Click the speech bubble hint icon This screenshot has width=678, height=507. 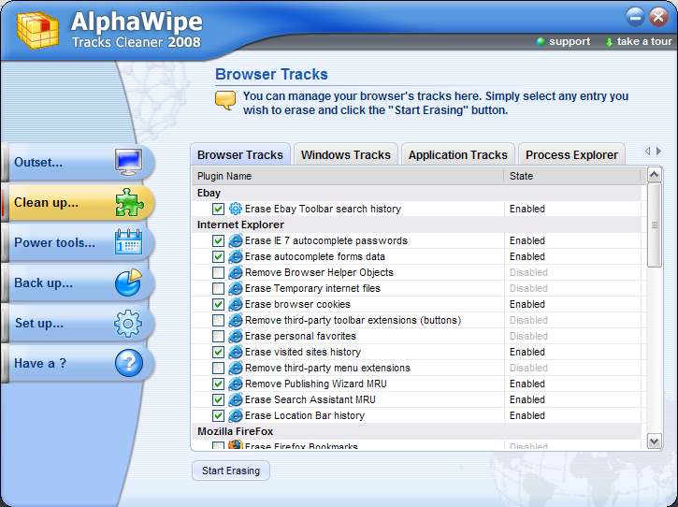pos(225,100)
